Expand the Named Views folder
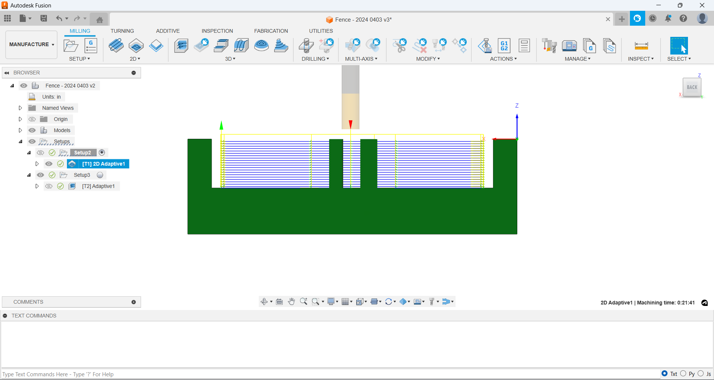This screenshot has height=380, width=714. (20, 108)
